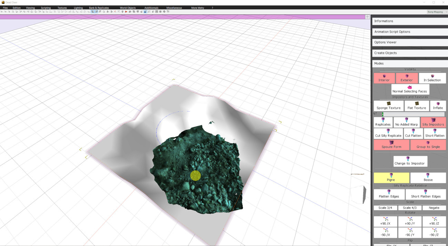
Task: Click the green NT slider handle
Action: pyautogui.click(x=383, y=114)
